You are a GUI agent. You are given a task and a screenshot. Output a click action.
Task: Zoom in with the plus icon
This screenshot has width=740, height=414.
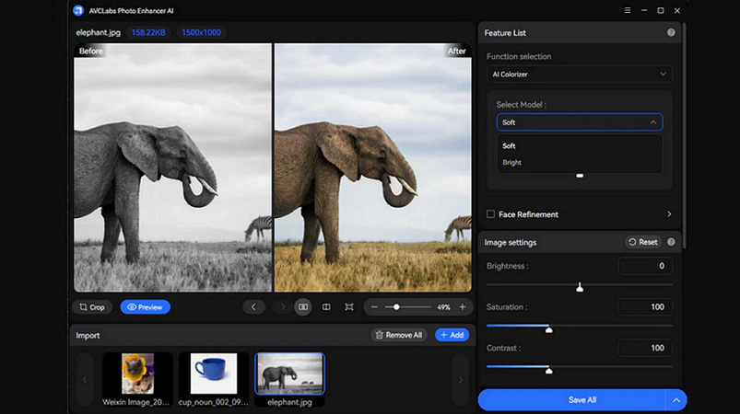[463, 307]
